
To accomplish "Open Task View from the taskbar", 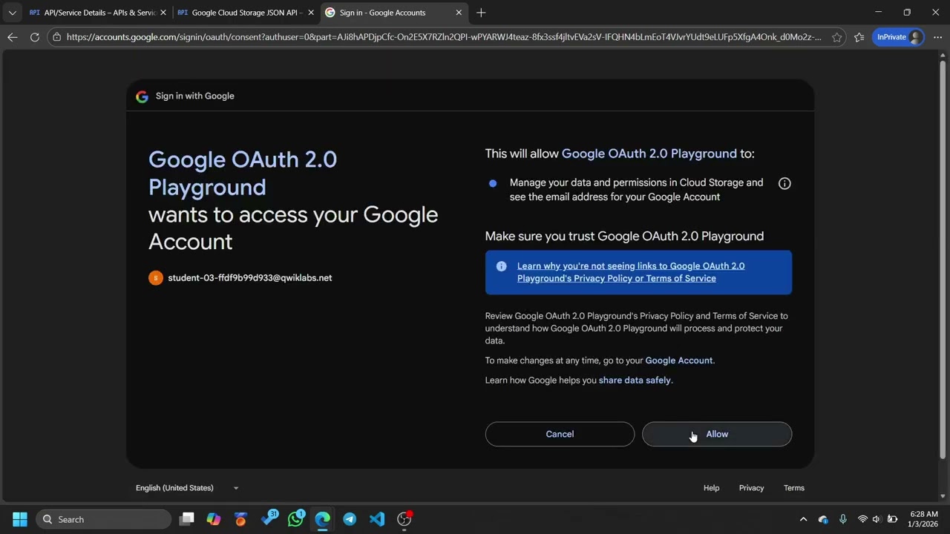I will coord(187,519).
